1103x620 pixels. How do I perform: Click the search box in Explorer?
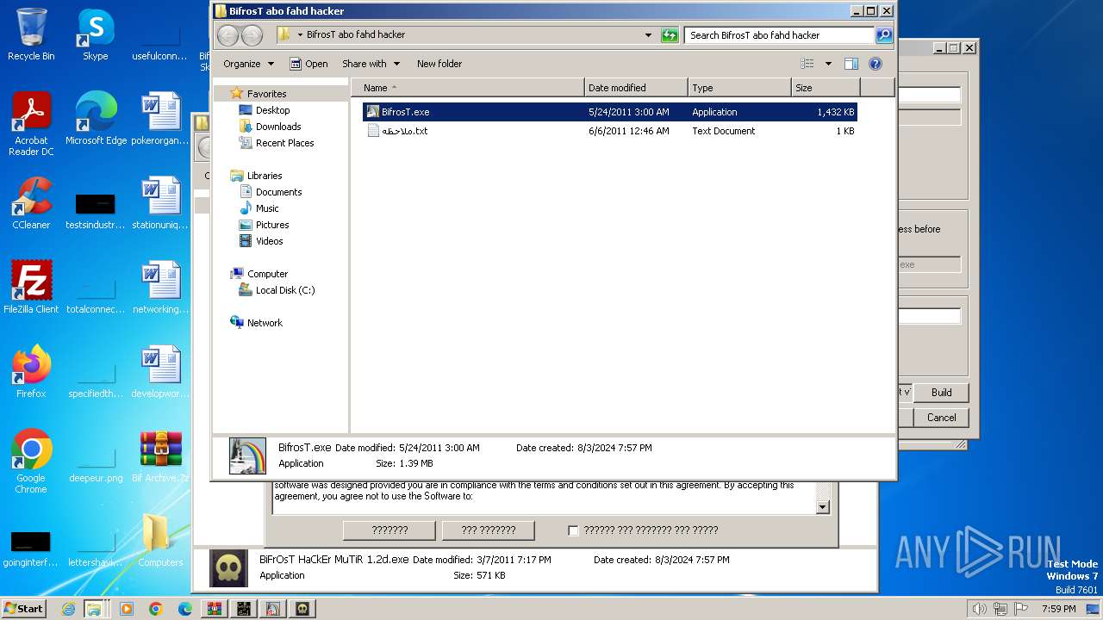click(x=779, y=35)
